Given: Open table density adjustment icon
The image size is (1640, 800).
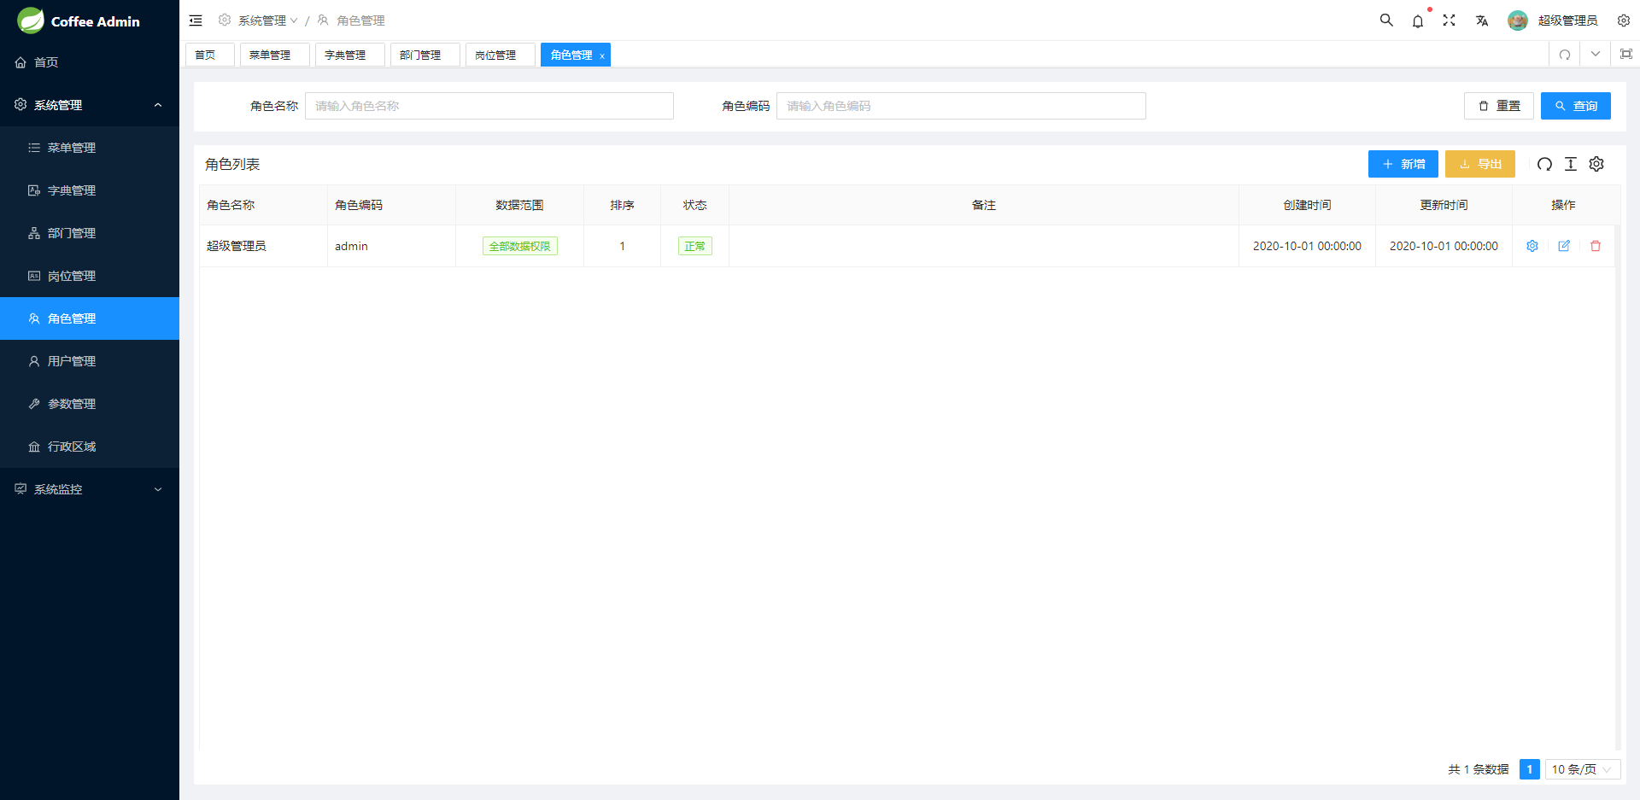Looking at the screenshot, I should pos(1571,164).
